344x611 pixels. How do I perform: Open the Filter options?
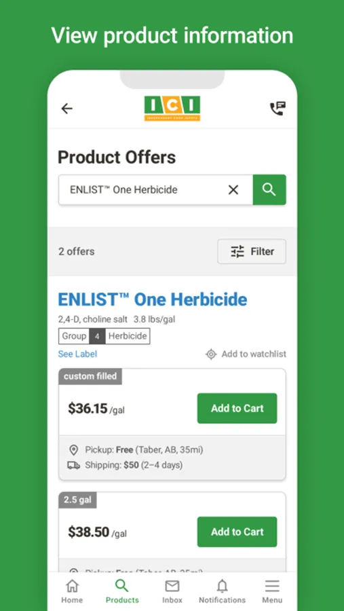252,251
